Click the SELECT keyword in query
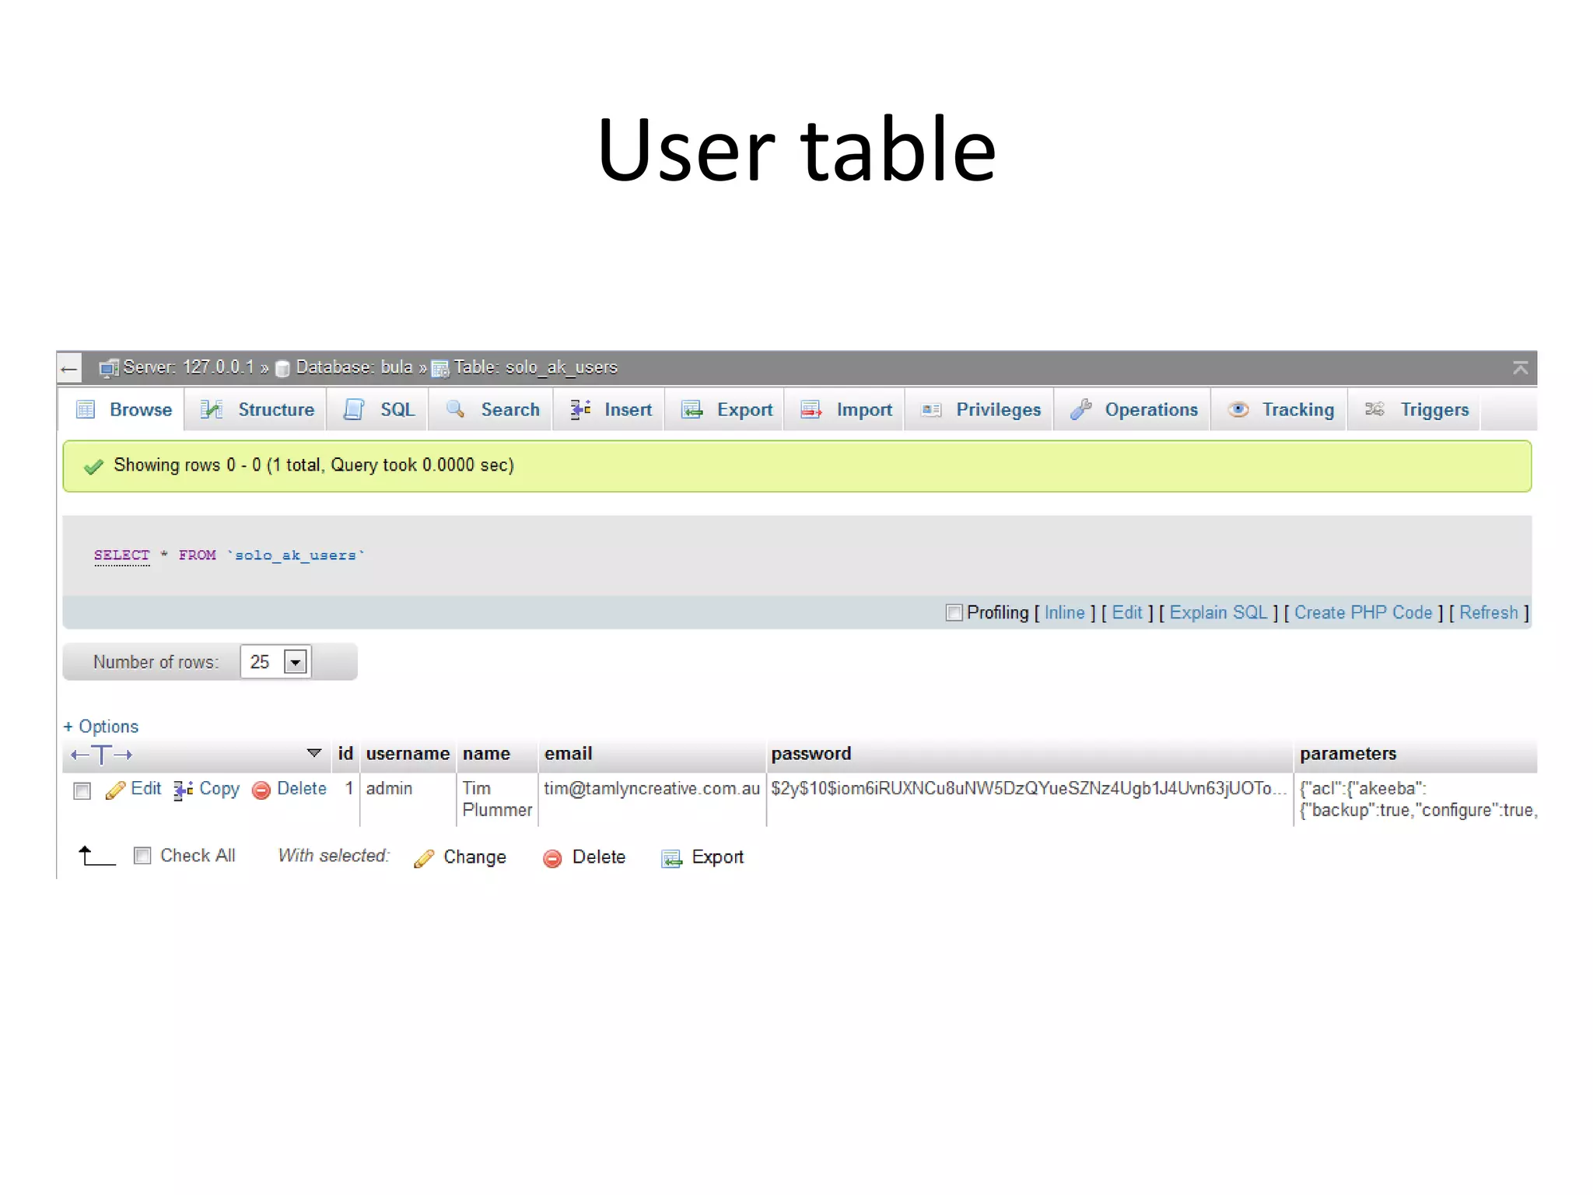The height and width of the screenshot is (1195, 1593). 121,555
